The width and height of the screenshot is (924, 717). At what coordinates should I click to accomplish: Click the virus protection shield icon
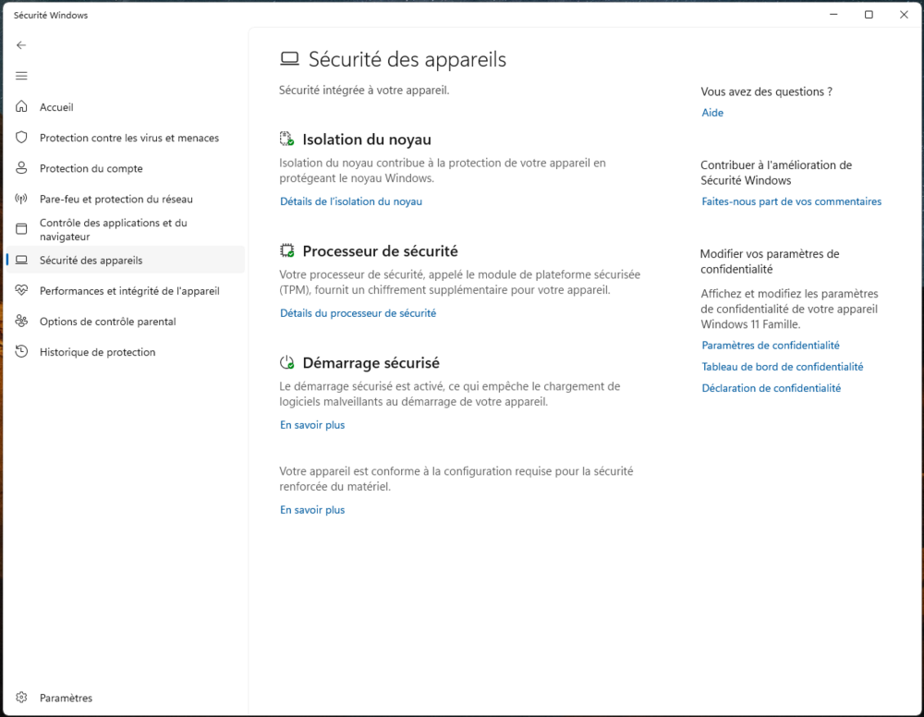tap(21, 138)
